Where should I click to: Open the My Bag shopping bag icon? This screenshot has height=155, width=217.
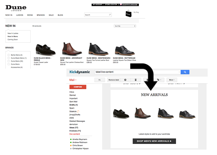click(129, 14)
